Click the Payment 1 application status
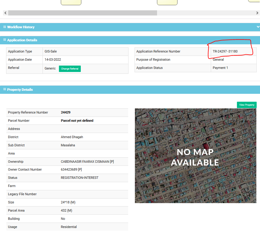The height and width of the screenshot is (235, 260). click(221, 68)
